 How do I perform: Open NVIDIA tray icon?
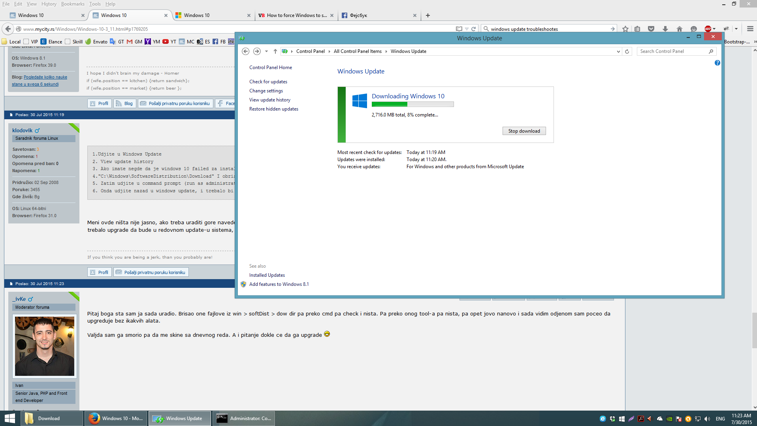pyautogui.click(x=669, y=419)
